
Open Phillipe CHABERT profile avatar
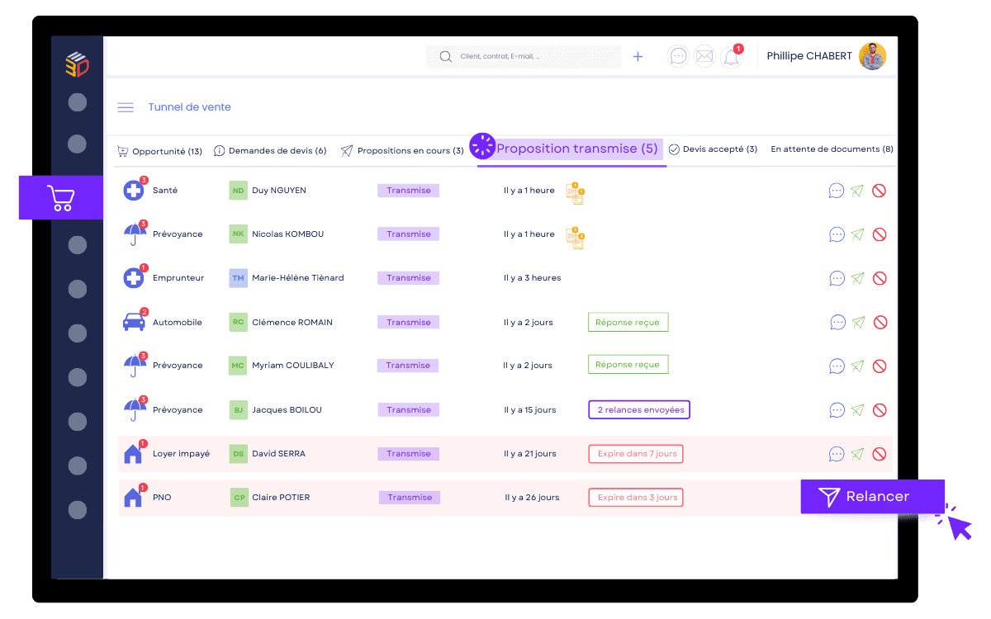872,57
